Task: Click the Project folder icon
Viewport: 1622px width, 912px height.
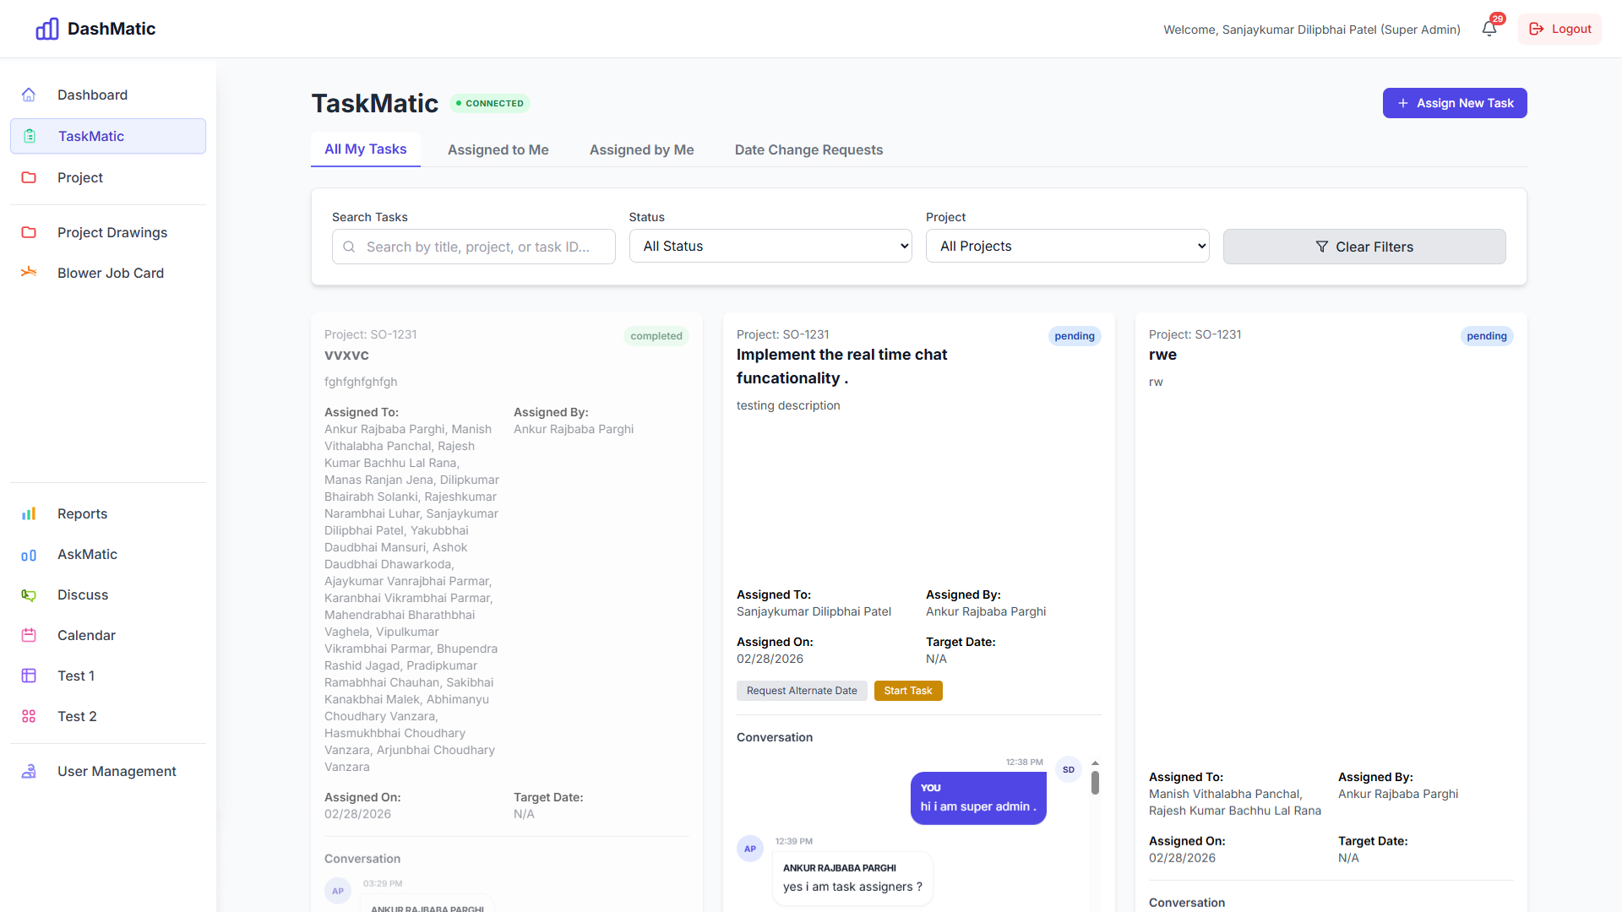Action: click(29, 177)
